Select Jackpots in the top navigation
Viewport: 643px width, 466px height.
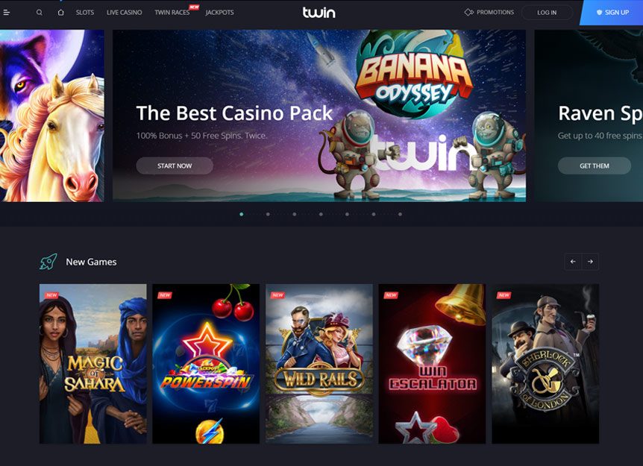pos(219,13)
